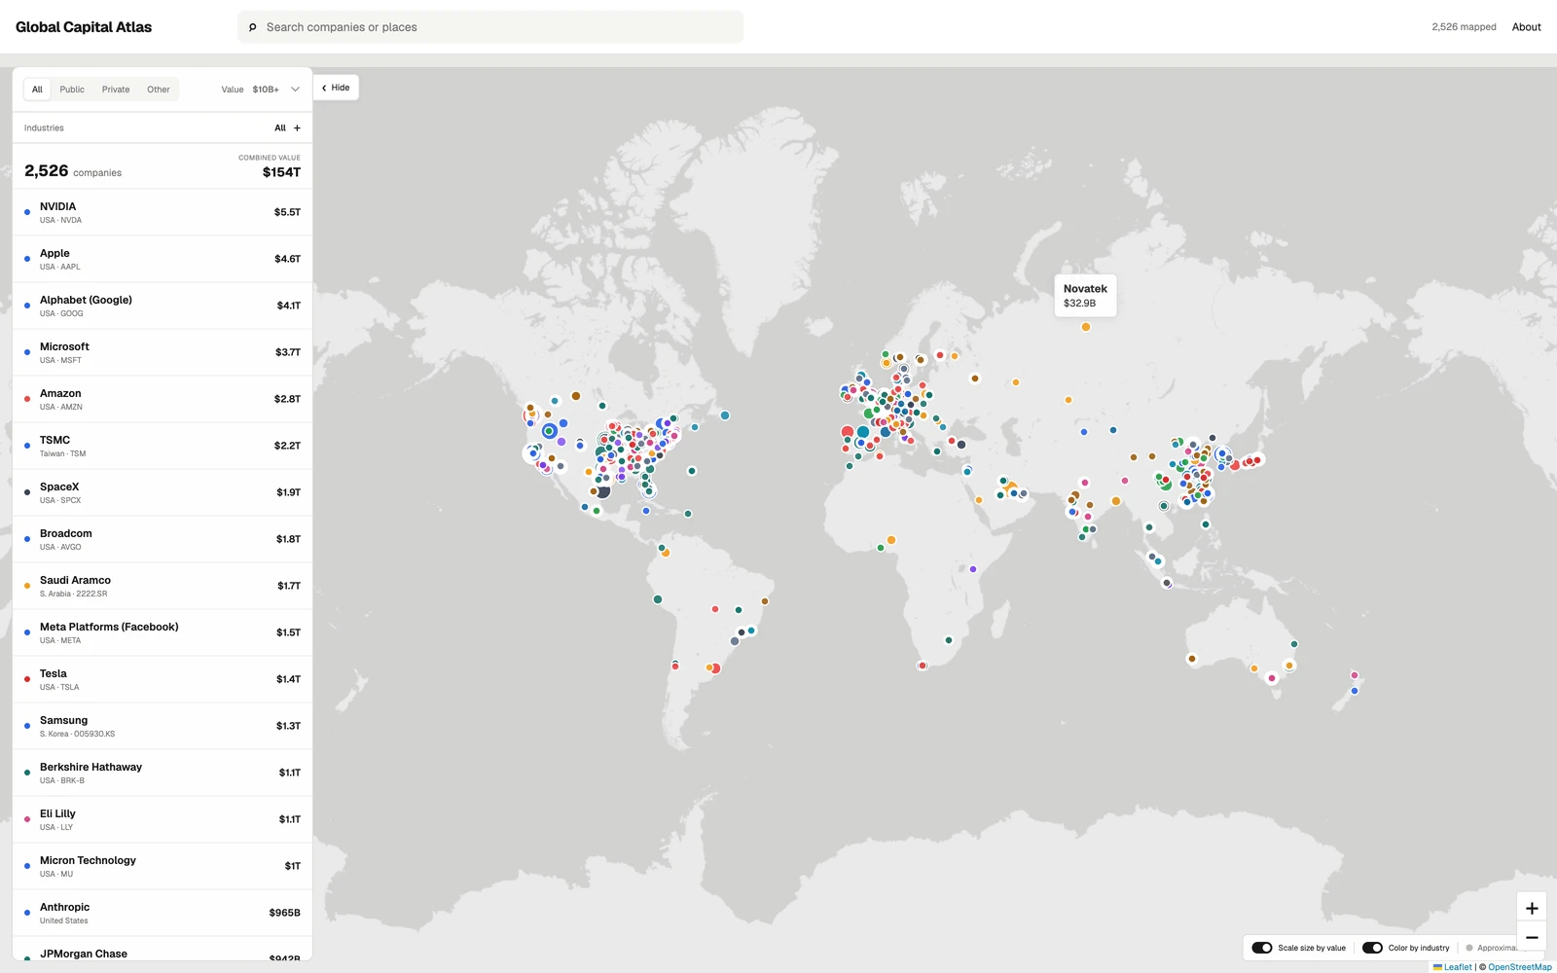This screenshot has width=1557, height=973.
Task: Select the Broadcom row
Action: 163,539
